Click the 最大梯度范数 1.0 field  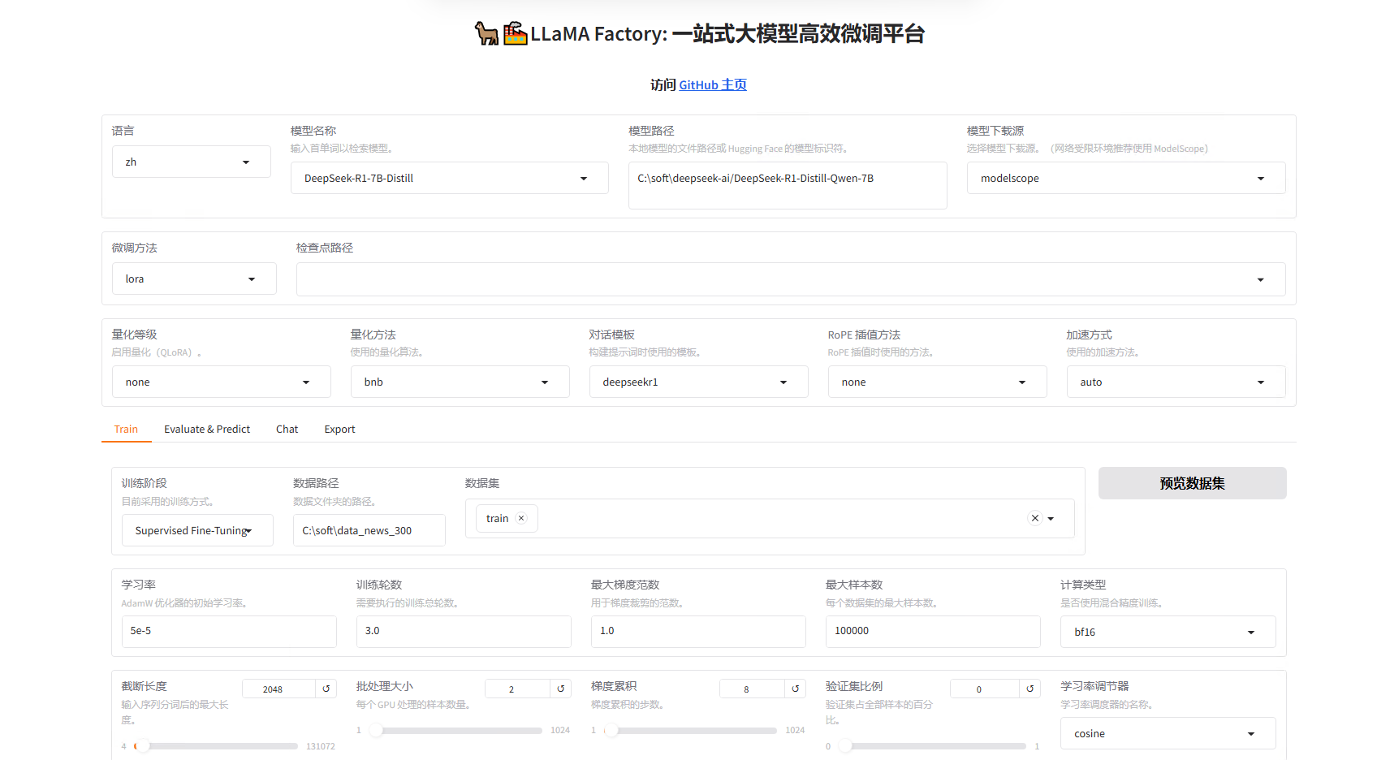click(x=698, y=631)
